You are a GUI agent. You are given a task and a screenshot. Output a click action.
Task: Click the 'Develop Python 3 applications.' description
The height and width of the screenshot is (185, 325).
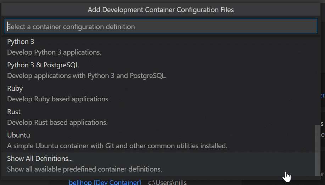[x=54, y=52]
